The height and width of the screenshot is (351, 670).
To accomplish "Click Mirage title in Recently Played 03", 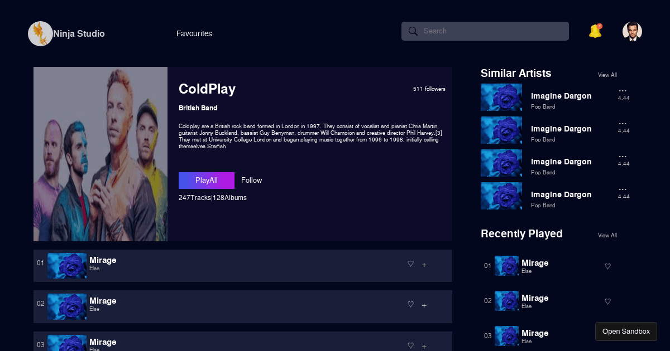I will pos(535,333).
